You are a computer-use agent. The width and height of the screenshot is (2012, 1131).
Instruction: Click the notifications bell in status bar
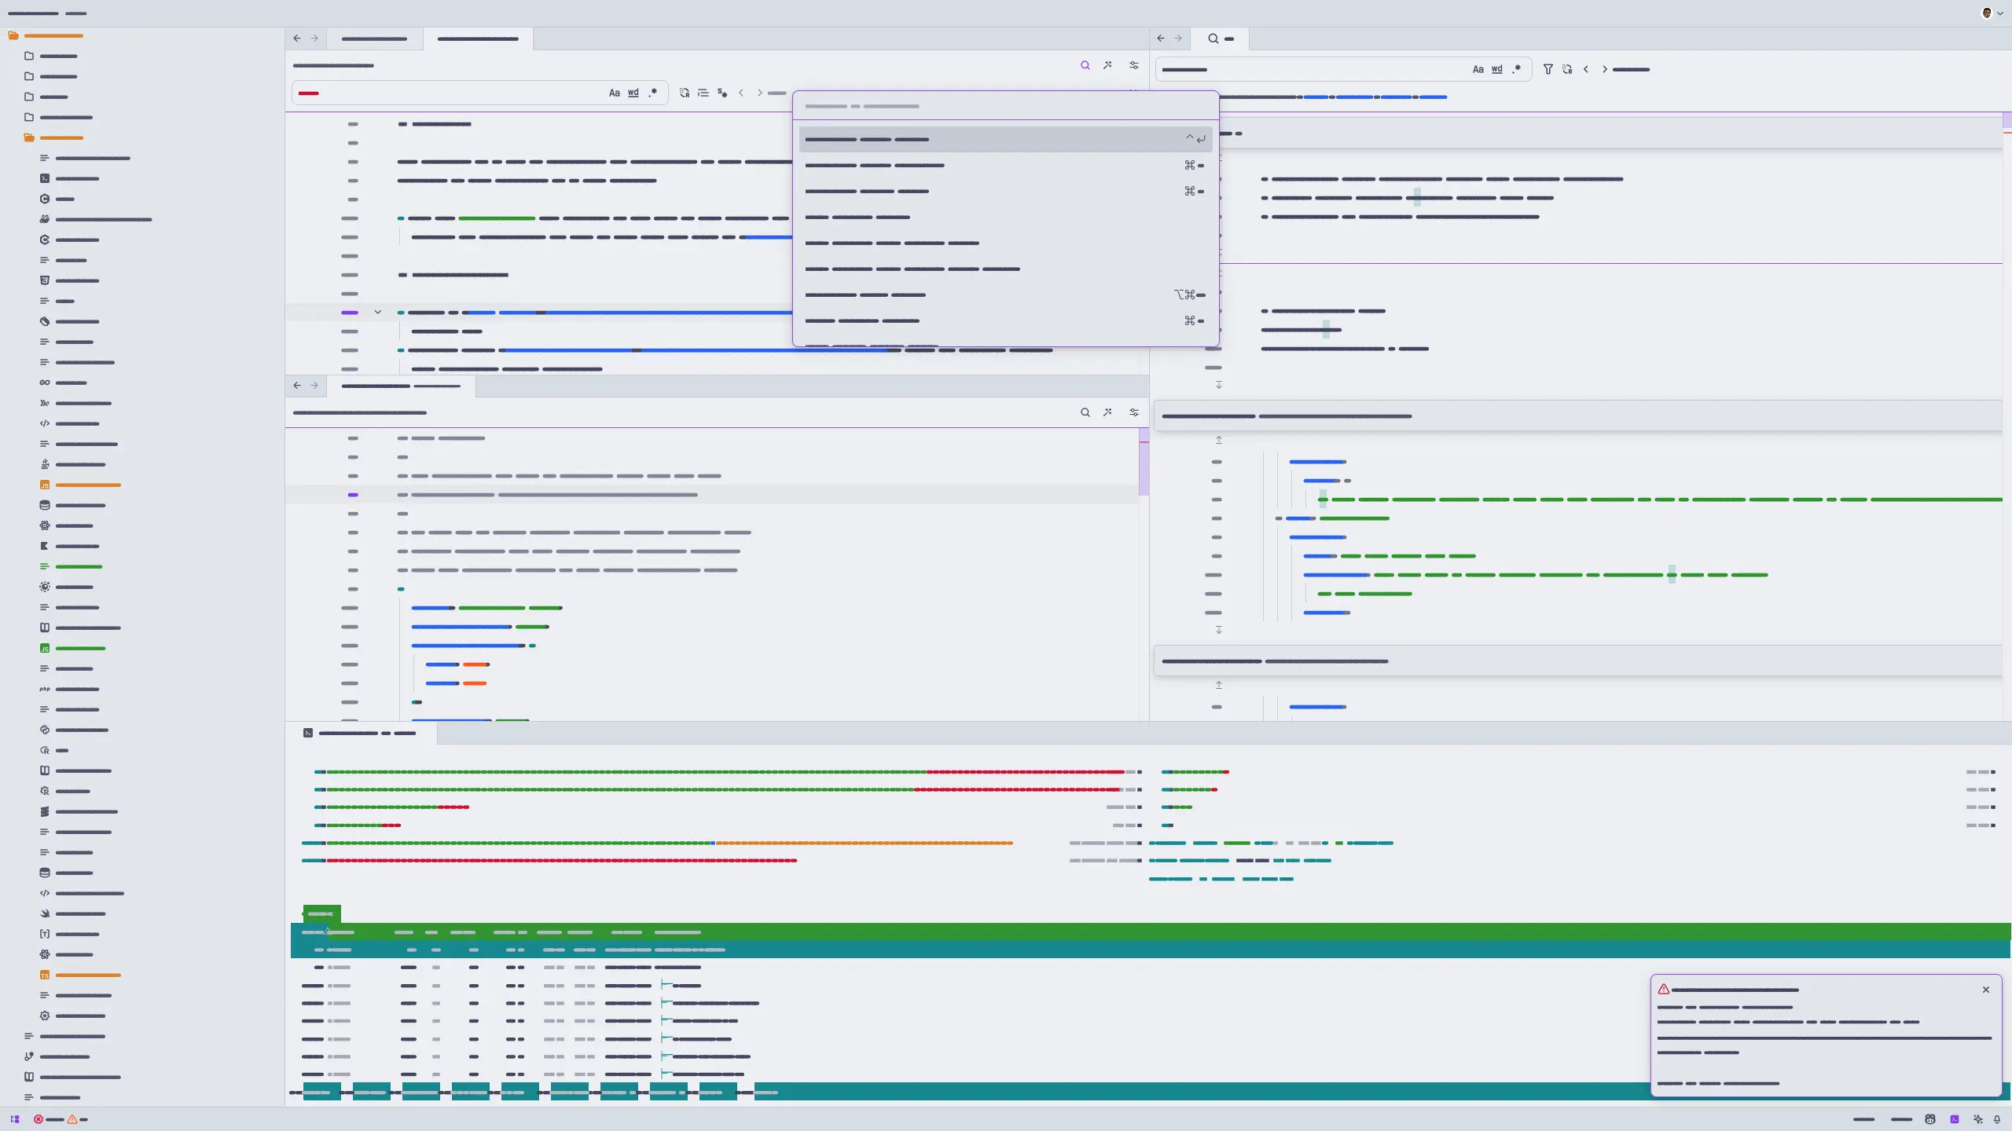[1997, 1119]
